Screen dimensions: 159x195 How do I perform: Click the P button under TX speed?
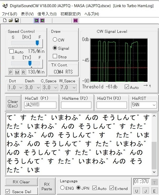[x=11, y=72]
